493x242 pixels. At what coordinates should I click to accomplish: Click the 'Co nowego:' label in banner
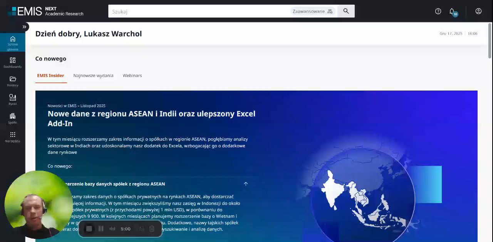point(60,166)
